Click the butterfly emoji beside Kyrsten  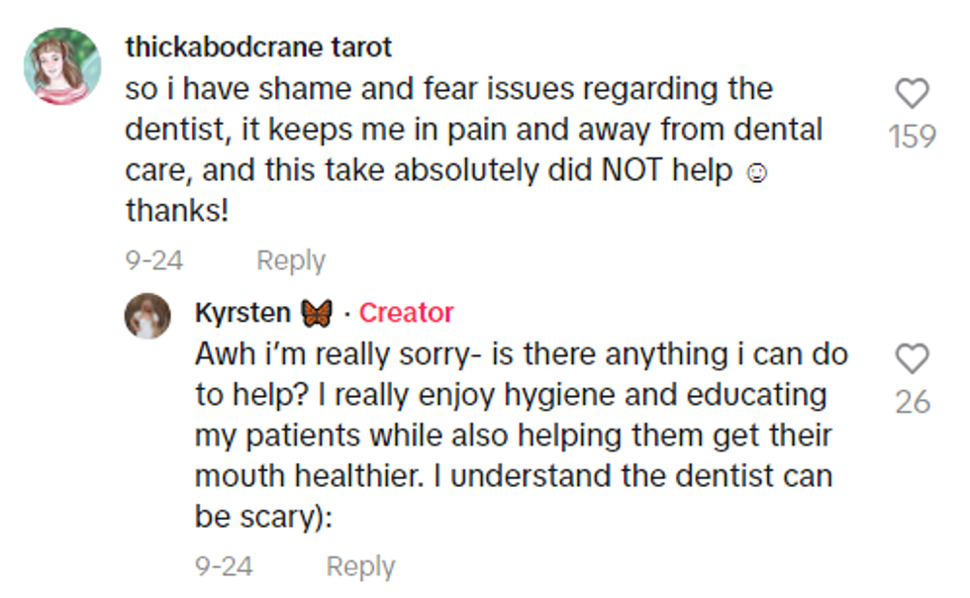click(x=316, y=313)
